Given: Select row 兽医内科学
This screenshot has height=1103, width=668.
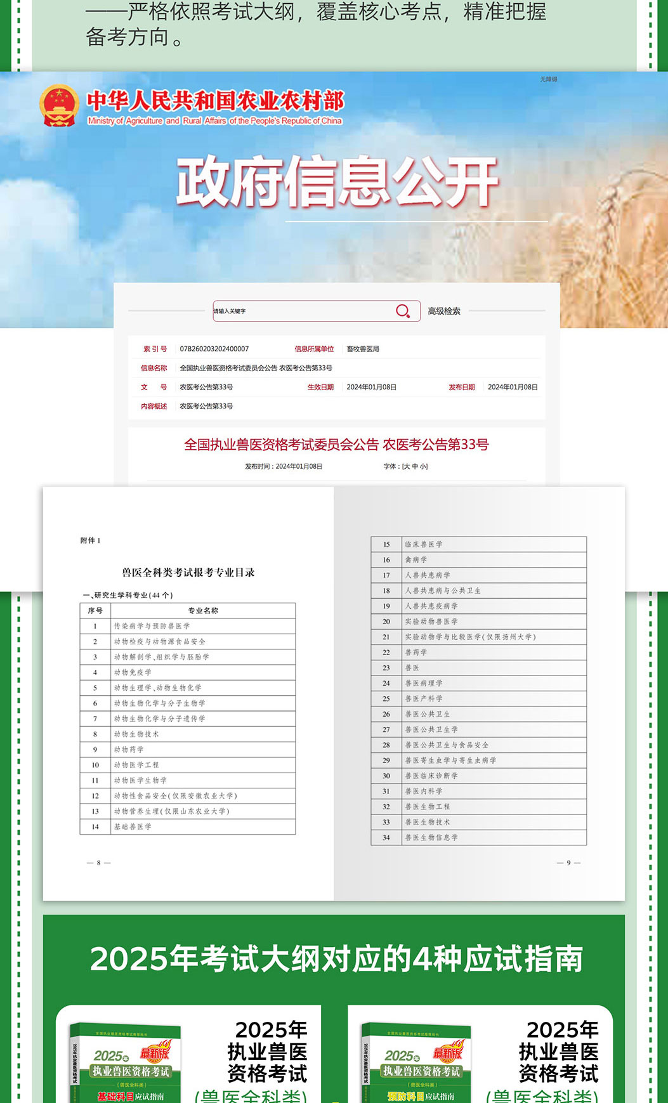Looking at the screenshot, I should (x=479, y=791).
